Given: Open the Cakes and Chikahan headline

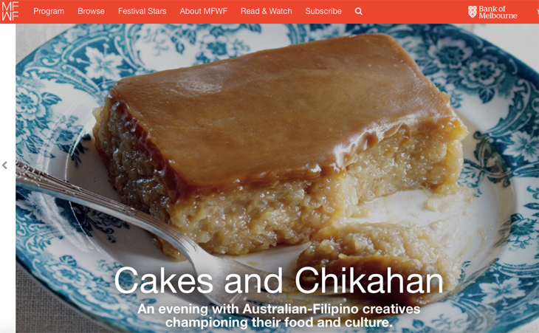Looking at the screenshot, I should coord(279,281).
